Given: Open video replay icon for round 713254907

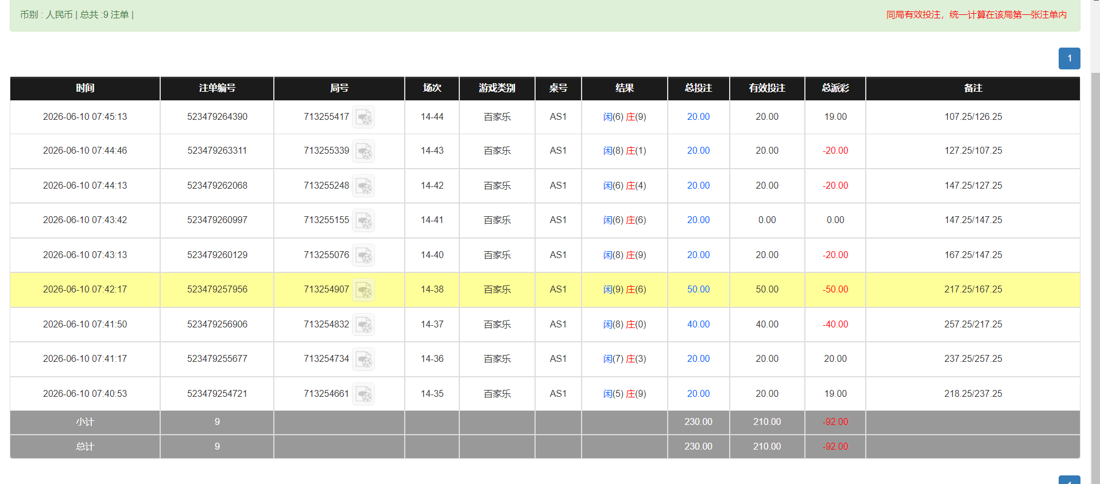Looking at the screenshot, I should point(363,290).
